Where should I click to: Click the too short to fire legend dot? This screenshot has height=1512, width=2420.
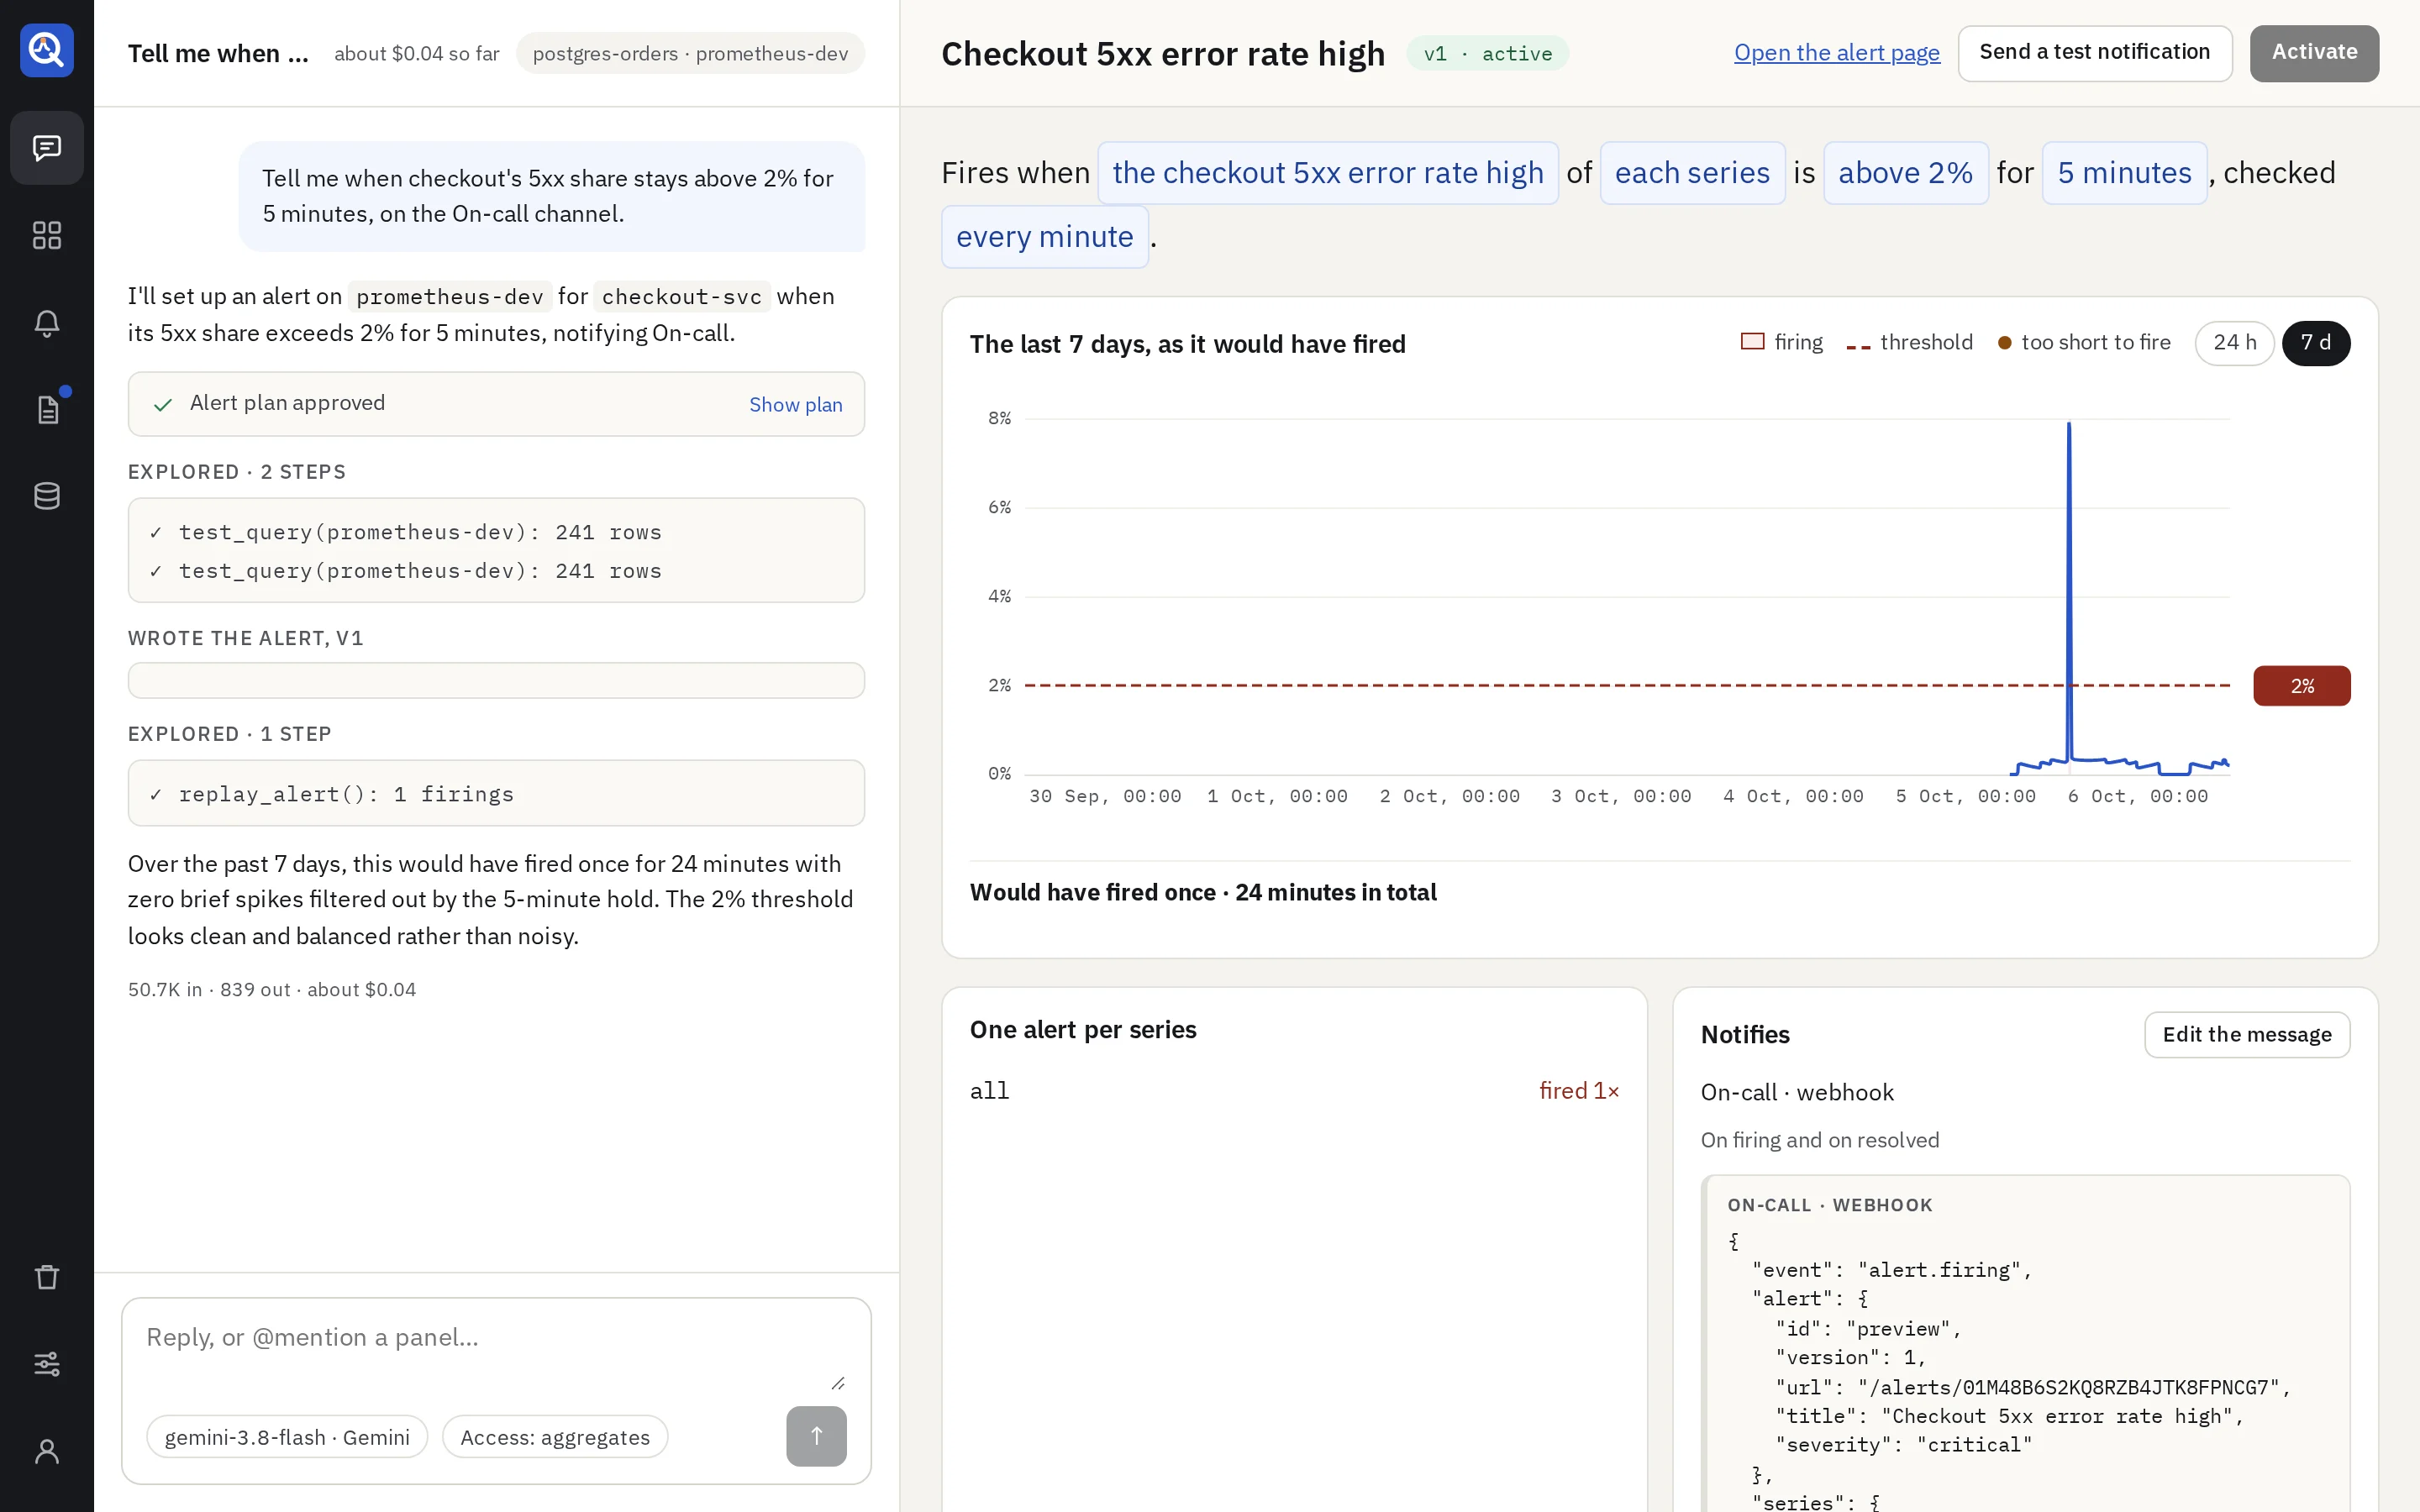pyautogui.click(x=2004, y=343)
